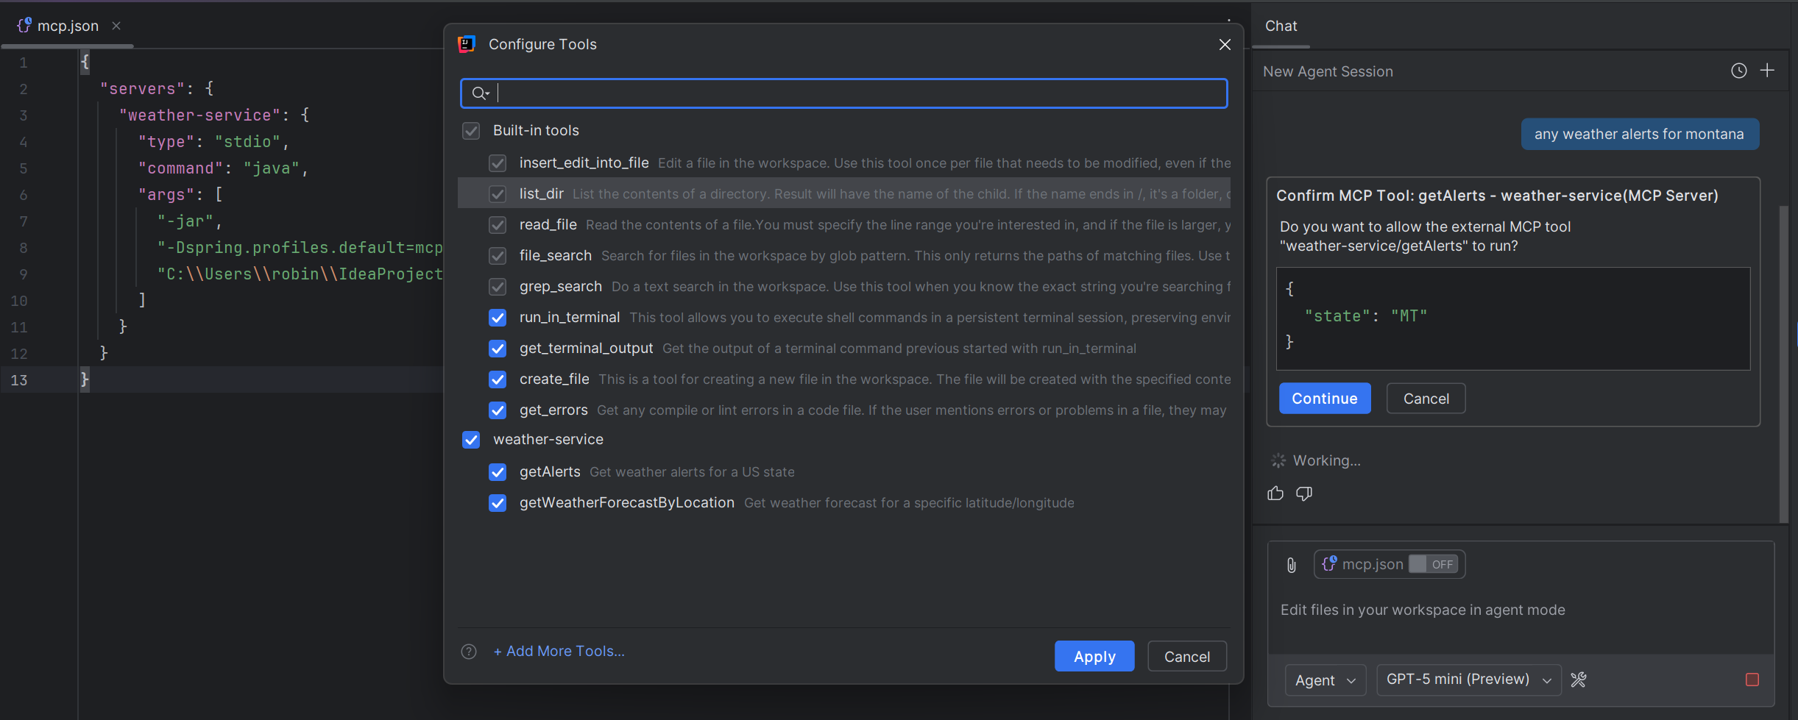
Task: Toggle the read_file checkbox
Action: point(498,225)
